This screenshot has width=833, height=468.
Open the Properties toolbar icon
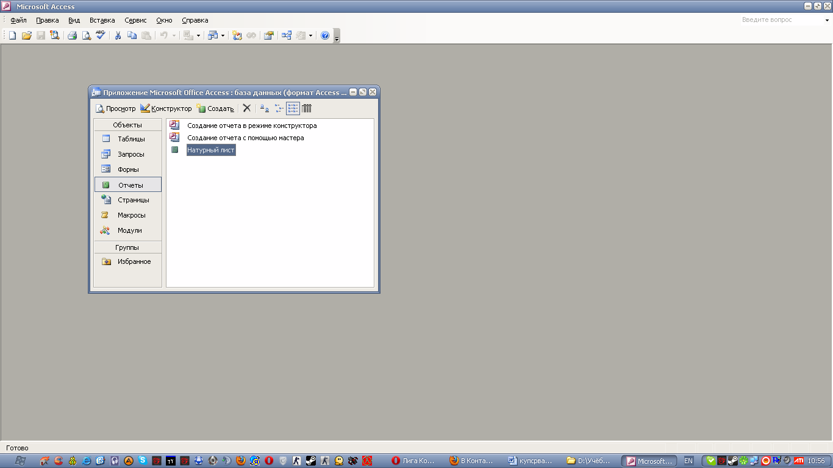click(x=268, y=35)
